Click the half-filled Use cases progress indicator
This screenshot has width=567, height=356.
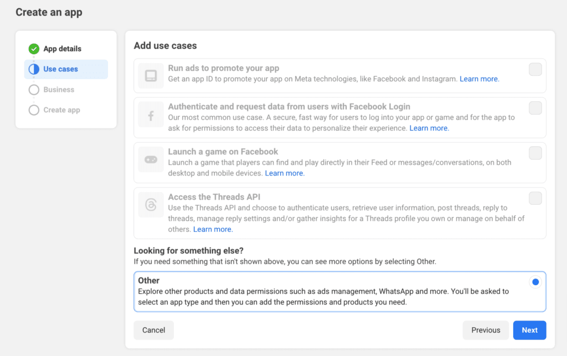(33, 69)
